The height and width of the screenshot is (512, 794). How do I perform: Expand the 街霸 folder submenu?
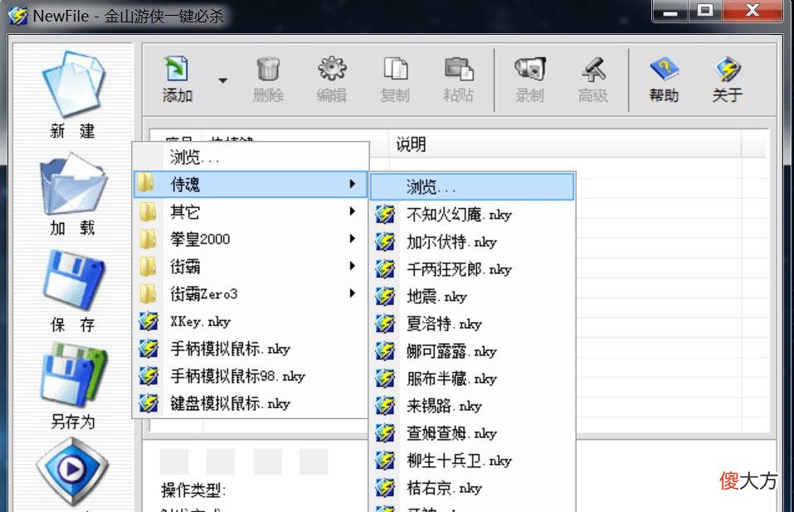coord(251,266)
